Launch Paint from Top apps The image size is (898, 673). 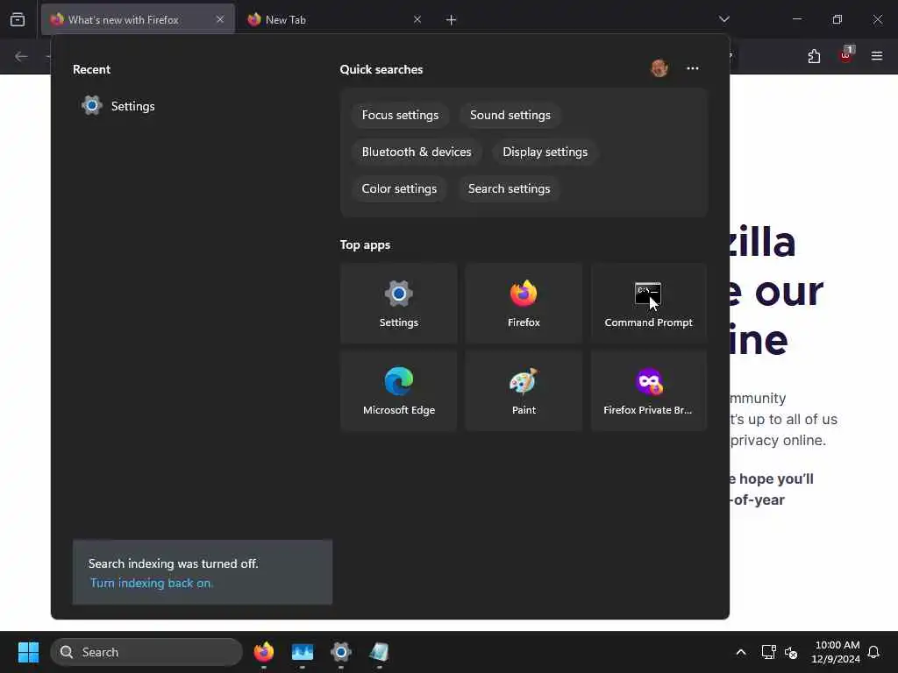pos(524,391)
